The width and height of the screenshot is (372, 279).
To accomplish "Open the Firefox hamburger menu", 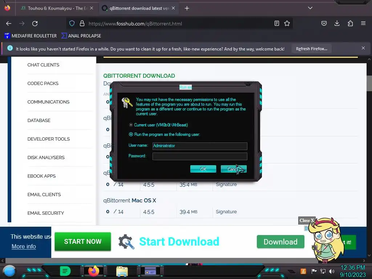I will click(363, 23).
